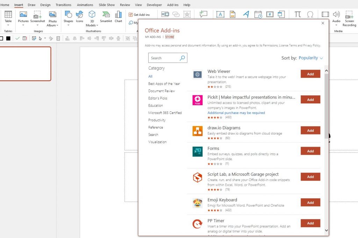
Task: Click the Action star icon
Action: [187, 14]
